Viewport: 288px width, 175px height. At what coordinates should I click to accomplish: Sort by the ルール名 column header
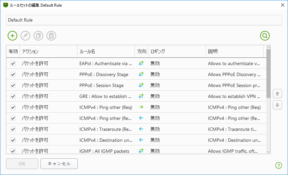point(106,51)
